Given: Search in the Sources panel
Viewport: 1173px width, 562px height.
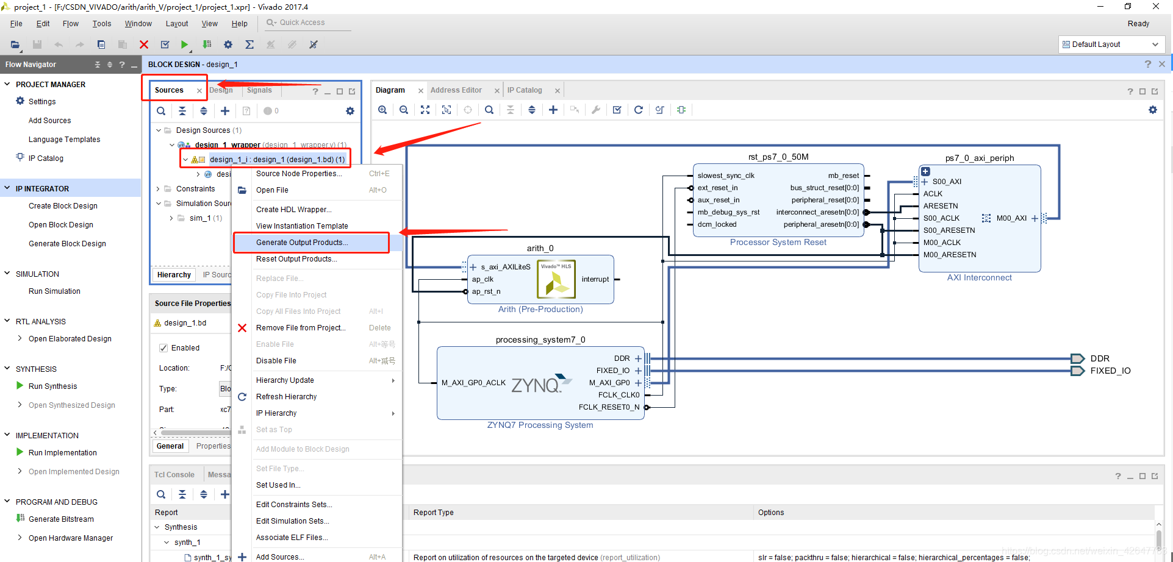Looking at the screenshot, I should (x=161, y=111).
